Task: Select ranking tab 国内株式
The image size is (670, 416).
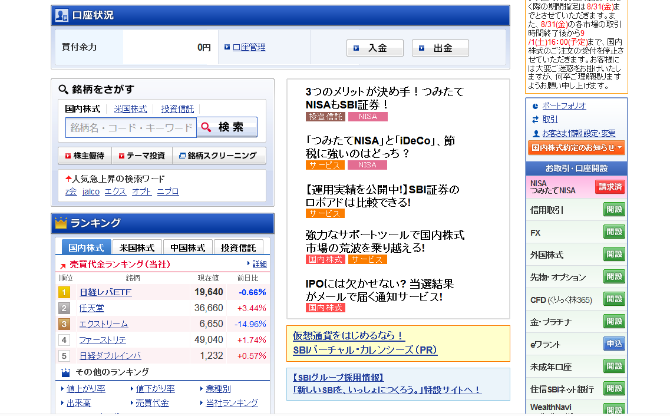Action: click(x=86, y=247)
